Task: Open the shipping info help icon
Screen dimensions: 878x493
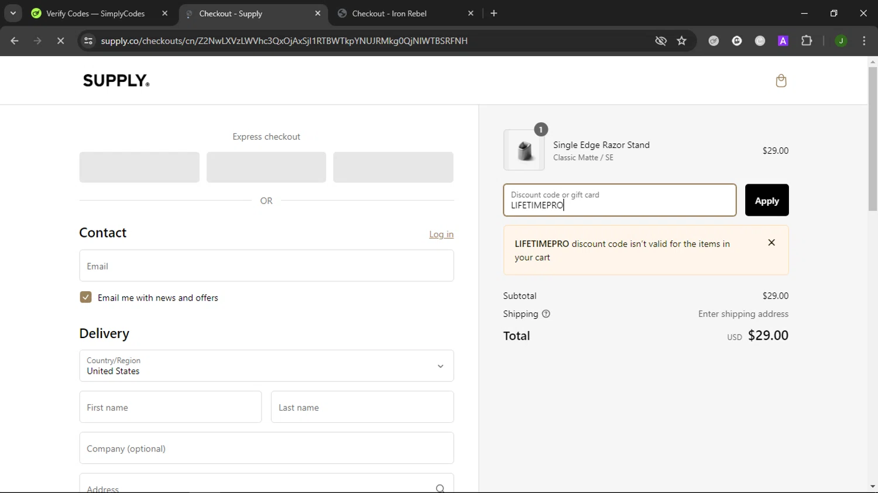Action: 546,314
